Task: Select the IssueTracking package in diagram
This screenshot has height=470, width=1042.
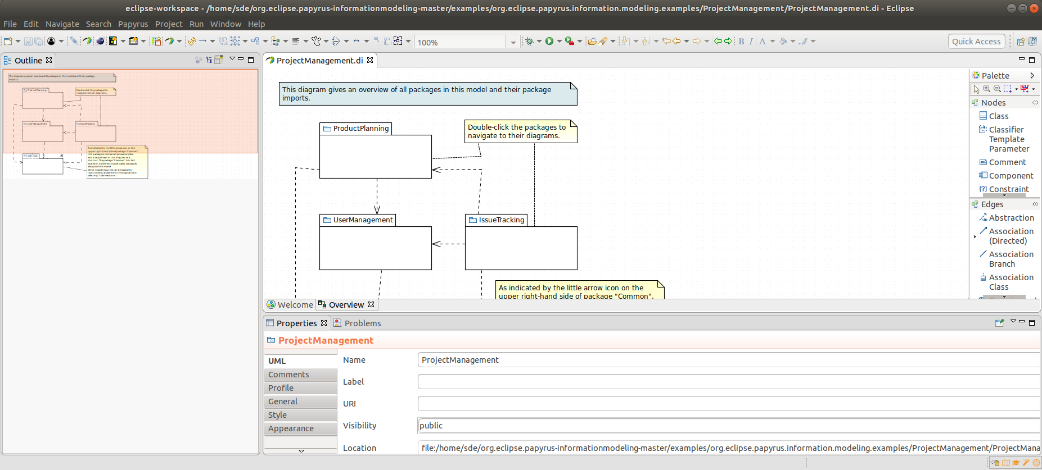Action: pyautogui.click(x=521, y=242)
